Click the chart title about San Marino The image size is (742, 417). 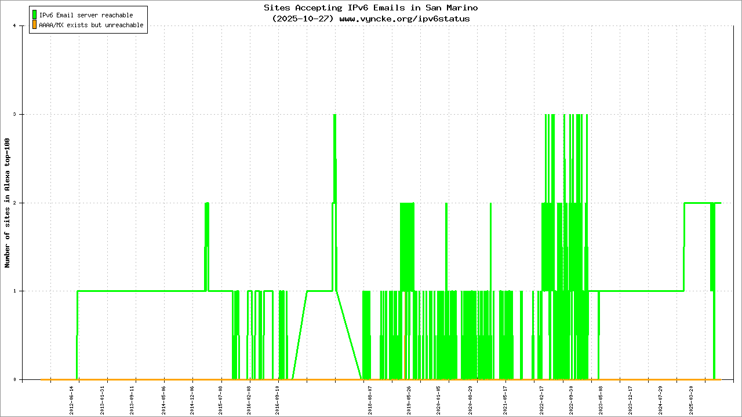pos(370,8)
